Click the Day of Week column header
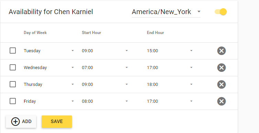This screenshot has height=133, width=259. [35, 33]
